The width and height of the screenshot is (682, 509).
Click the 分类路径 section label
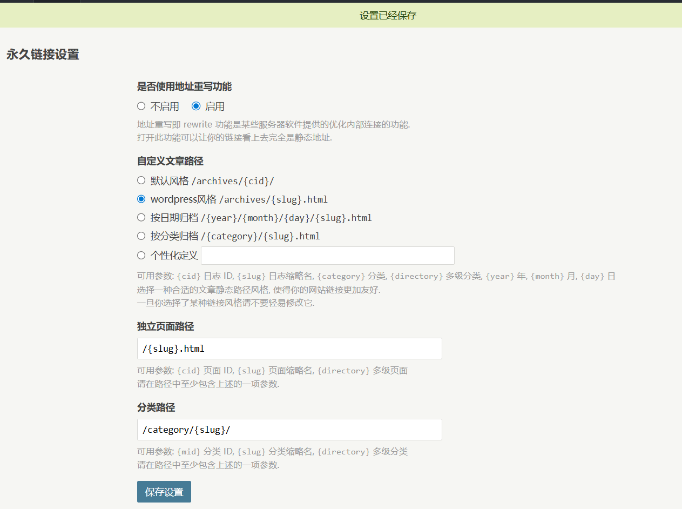pos(156,407)
